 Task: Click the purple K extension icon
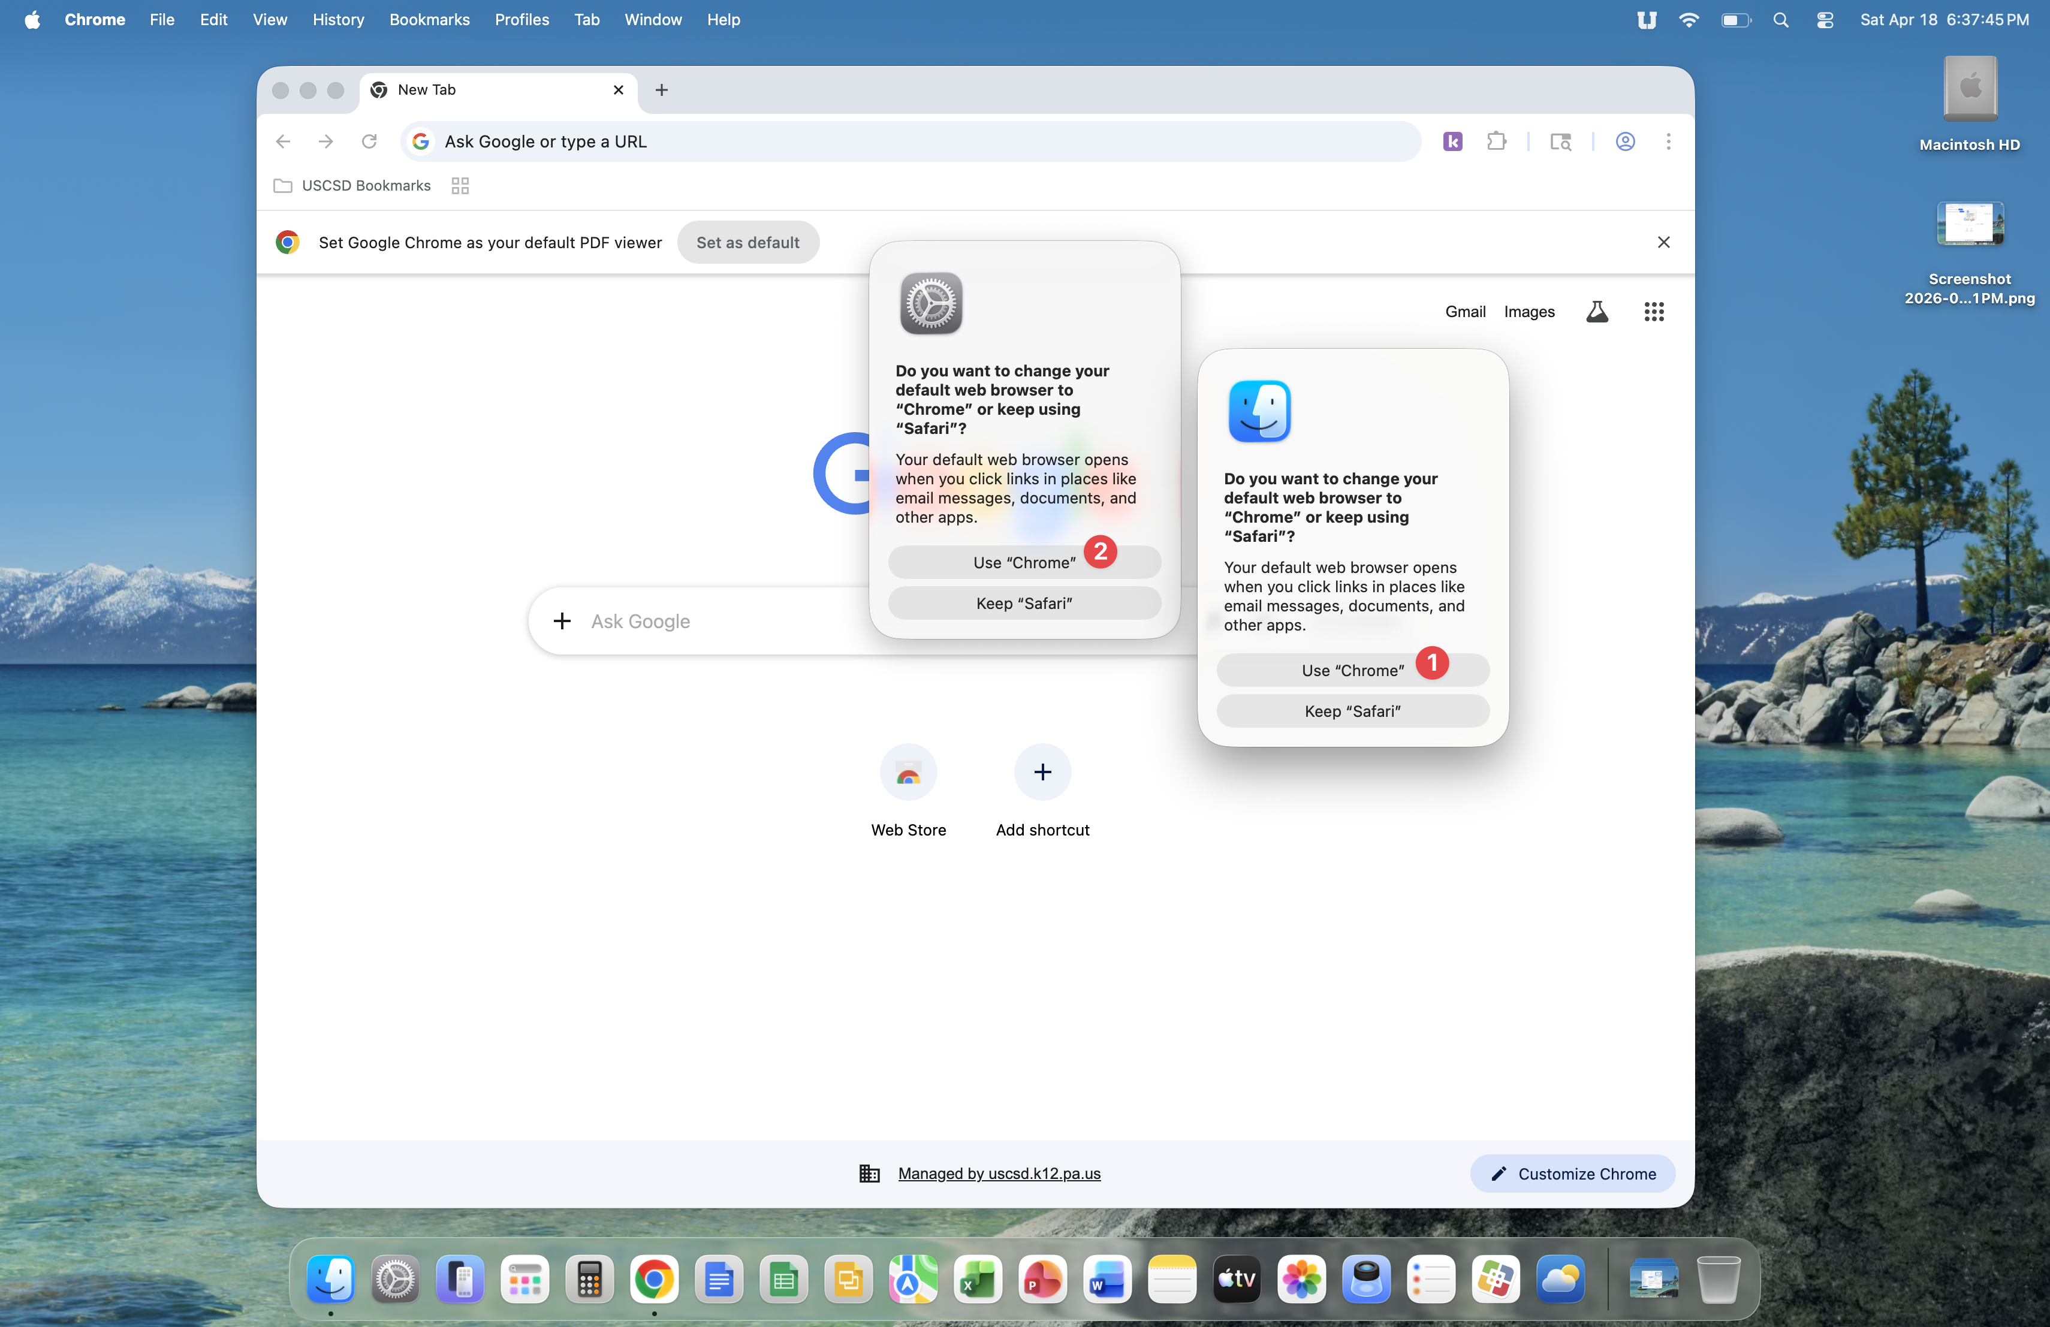click(1453, 141)
